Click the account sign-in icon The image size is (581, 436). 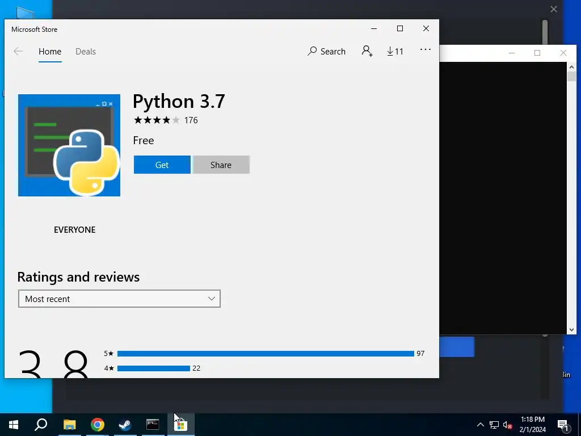click(x=367, y=51)
